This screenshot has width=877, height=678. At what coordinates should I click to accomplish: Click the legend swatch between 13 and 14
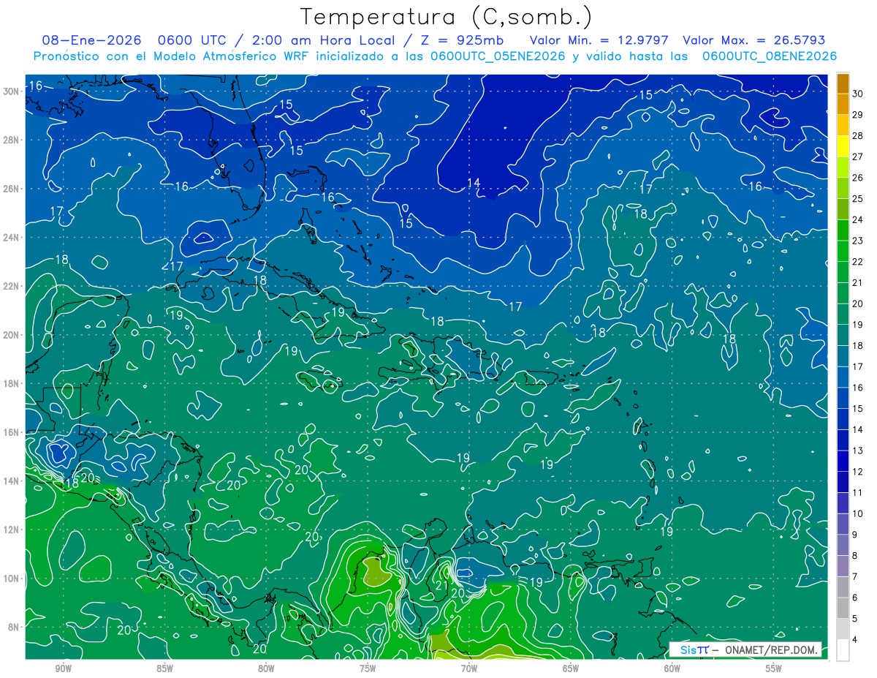pos(843,440)
